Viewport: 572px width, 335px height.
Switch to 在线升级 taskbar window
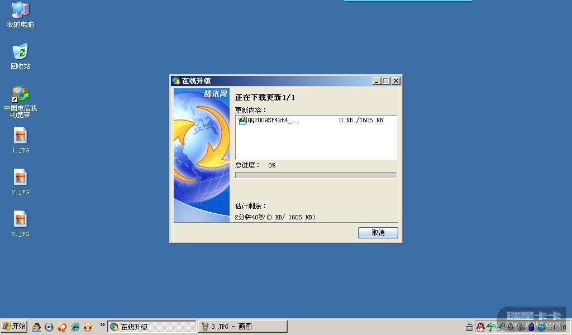(152, 327)
